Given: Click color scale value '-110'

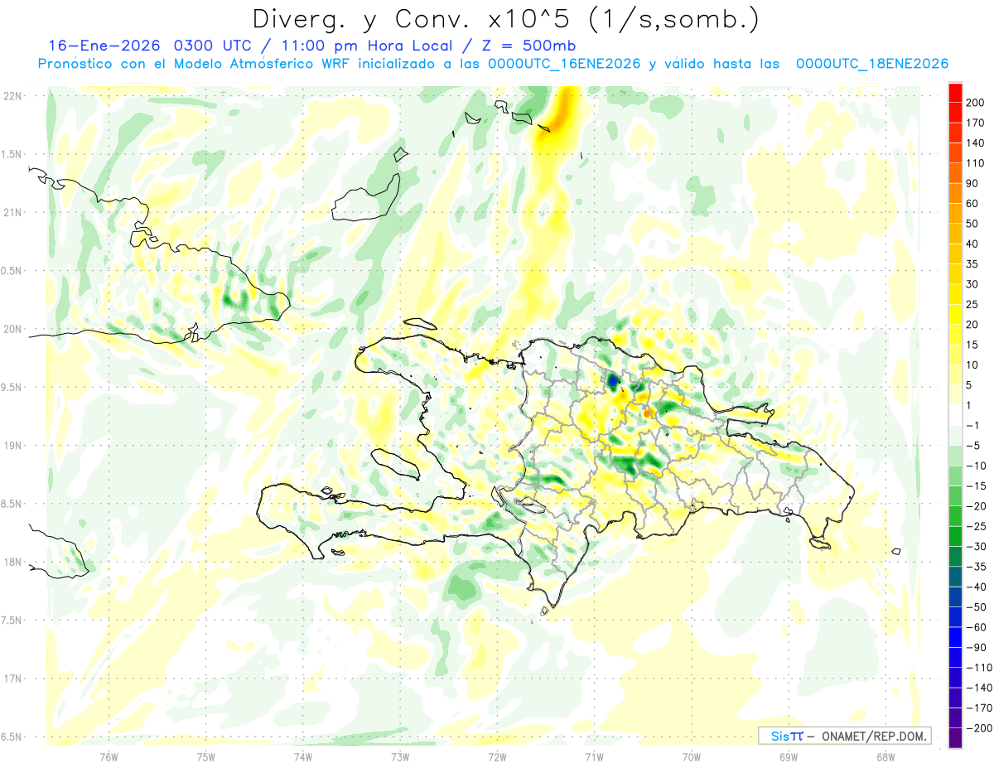Looking at the screenshot, I should coord(981,667).
